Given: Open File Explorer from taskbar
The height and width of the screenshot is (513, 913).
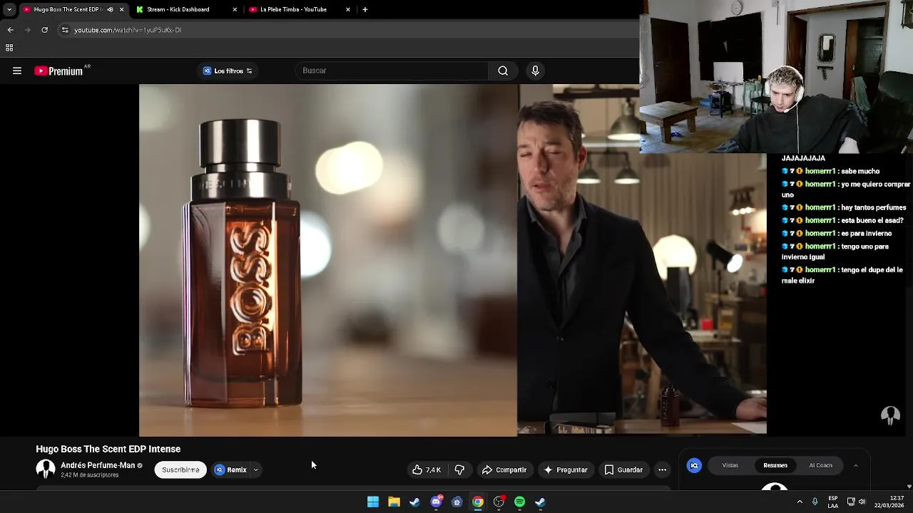Looking at the screenshot, I should click(394, 502).
